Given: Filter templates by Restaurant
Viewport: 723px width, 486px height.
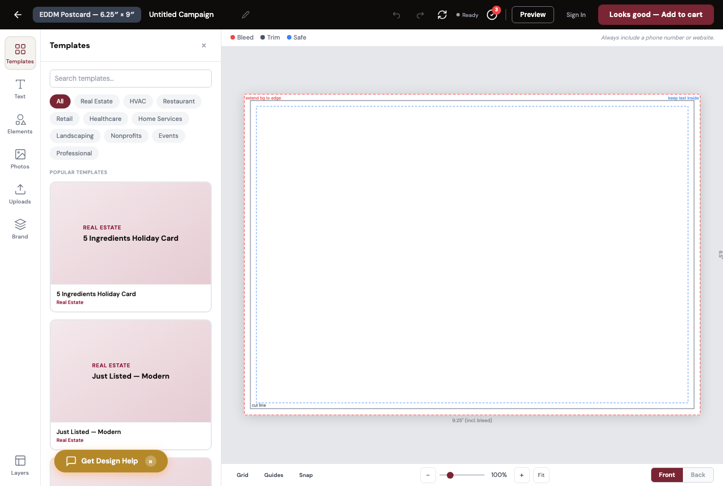Looking at the screenshot, I should [179, 101].
